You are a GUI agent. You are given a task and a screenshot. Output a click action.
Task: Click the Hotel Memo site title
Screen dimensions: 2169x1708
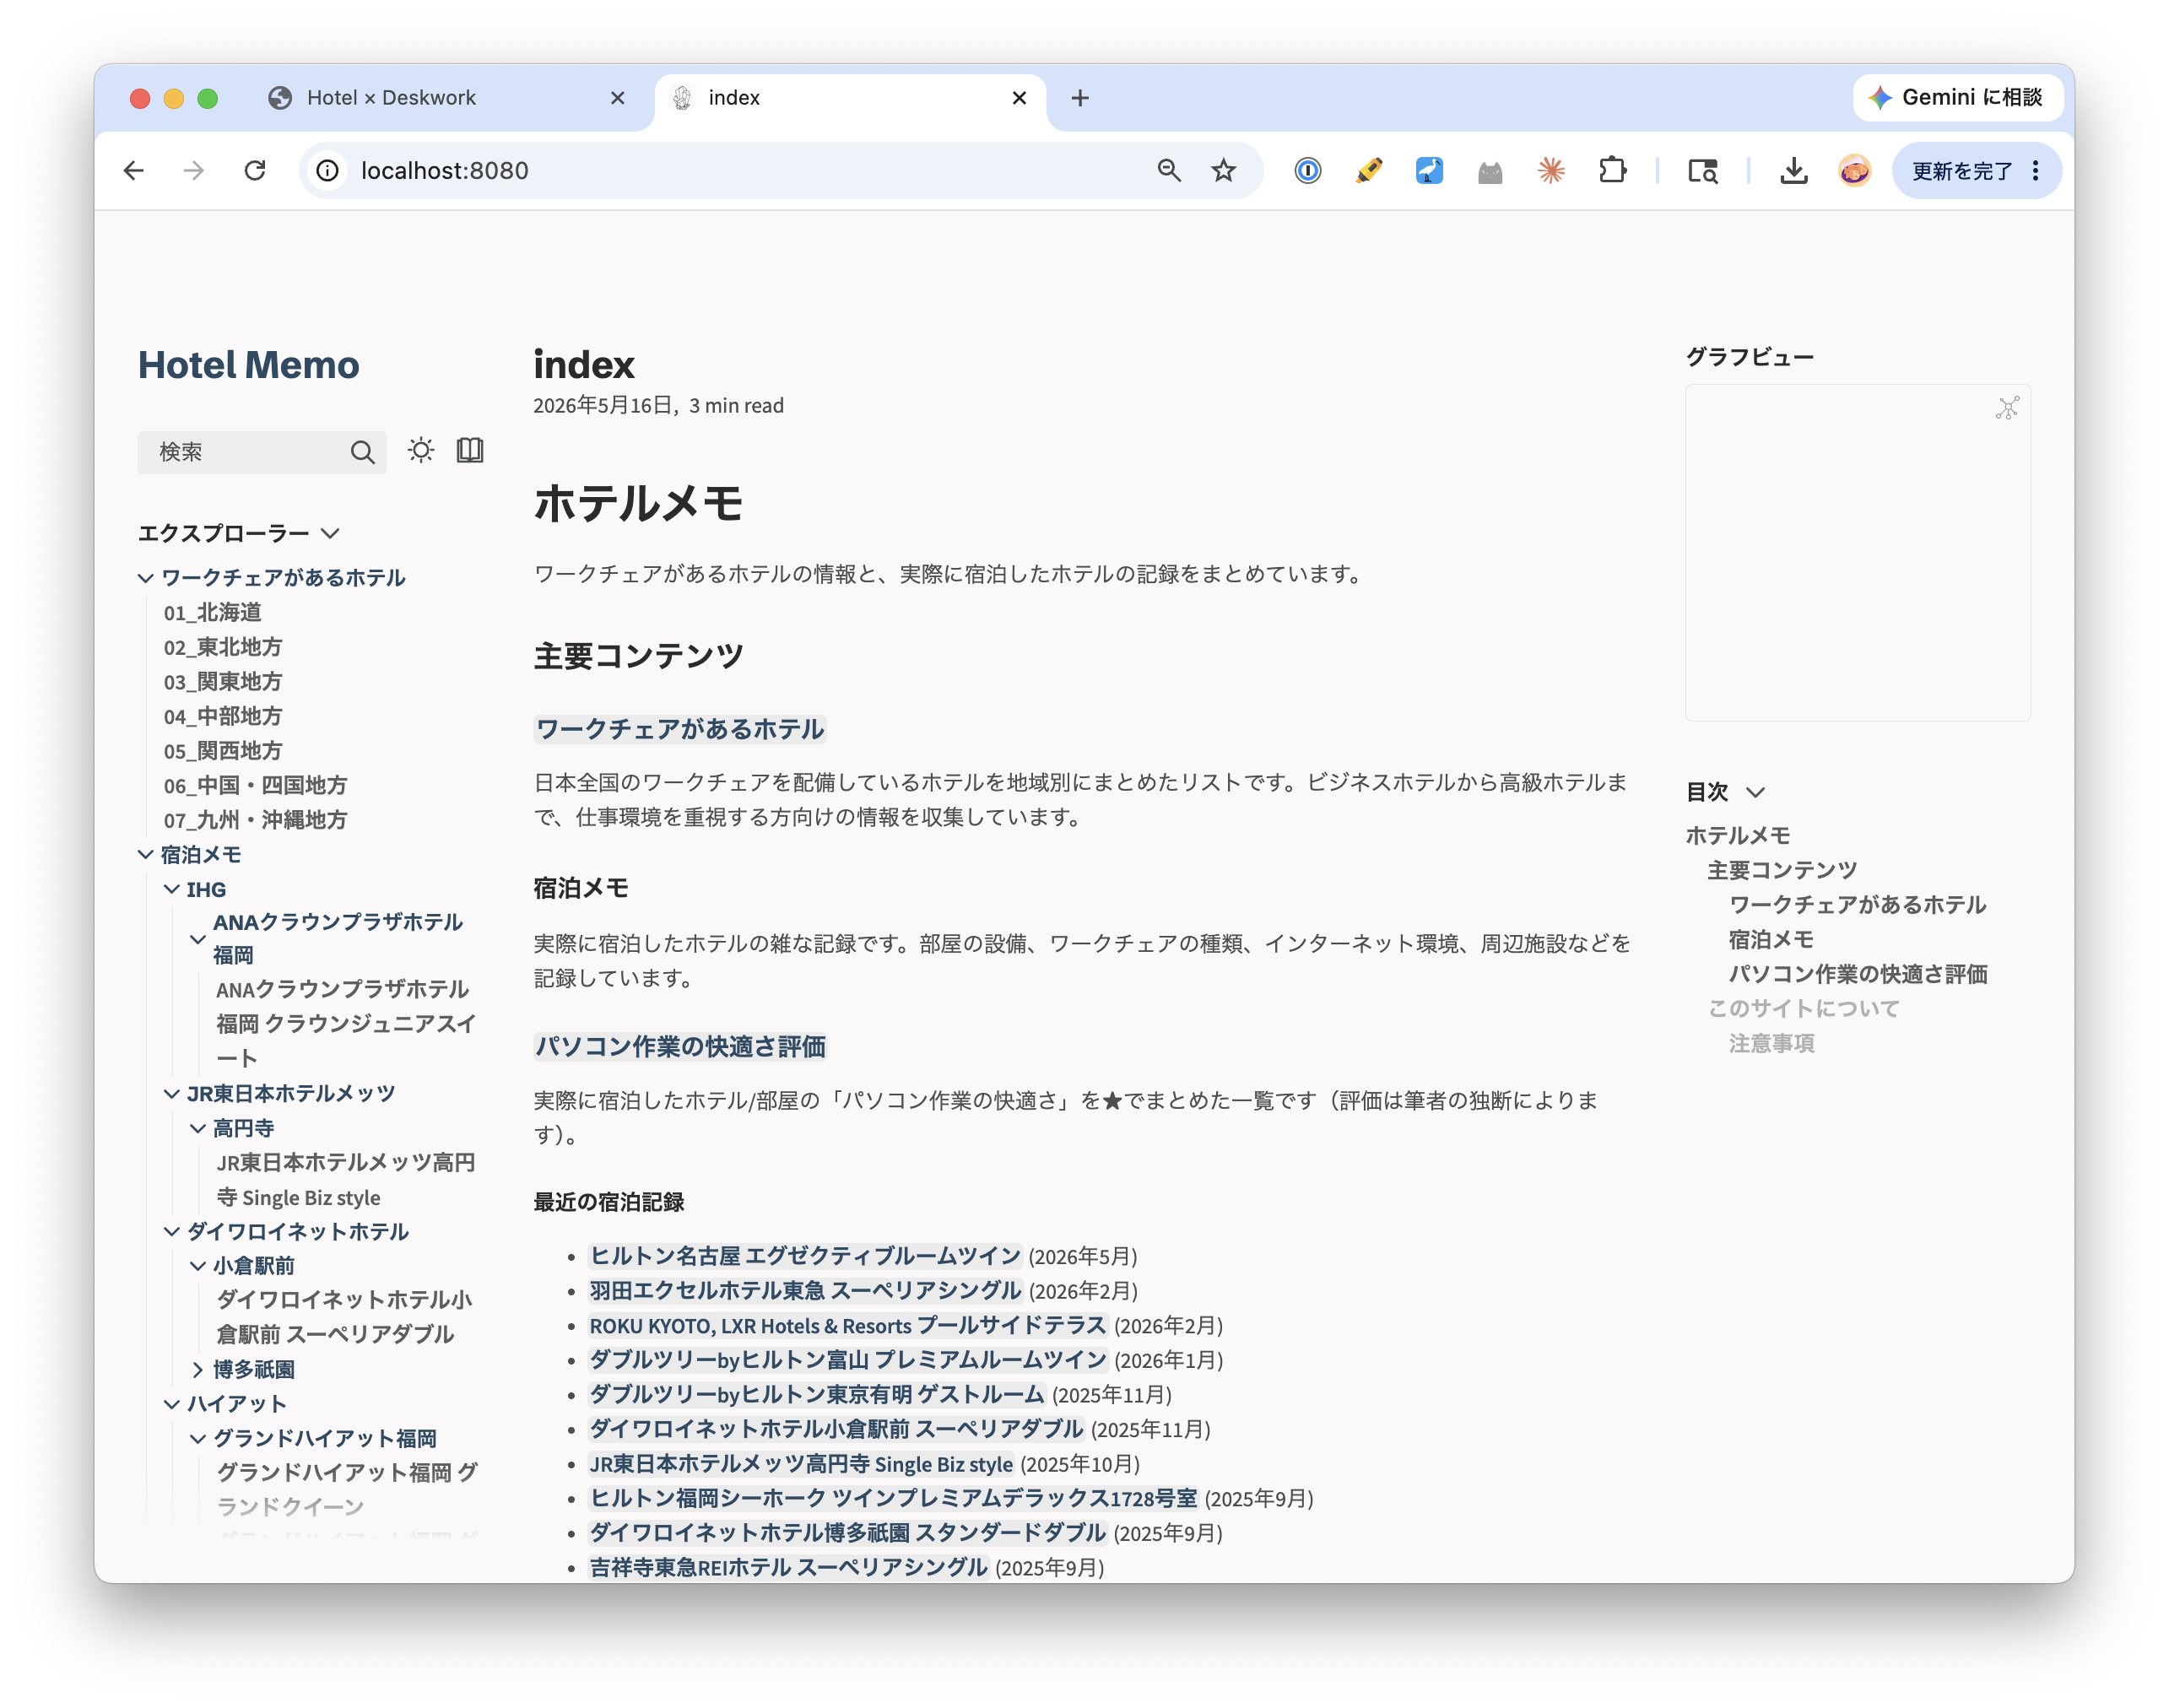pyautogui.click(x=248, y=365)
